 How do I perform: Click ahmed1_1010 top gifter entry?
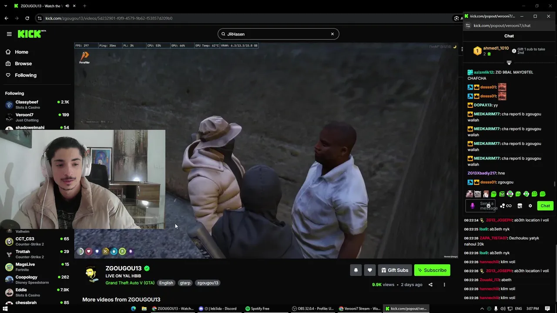(x=491, y=51)
